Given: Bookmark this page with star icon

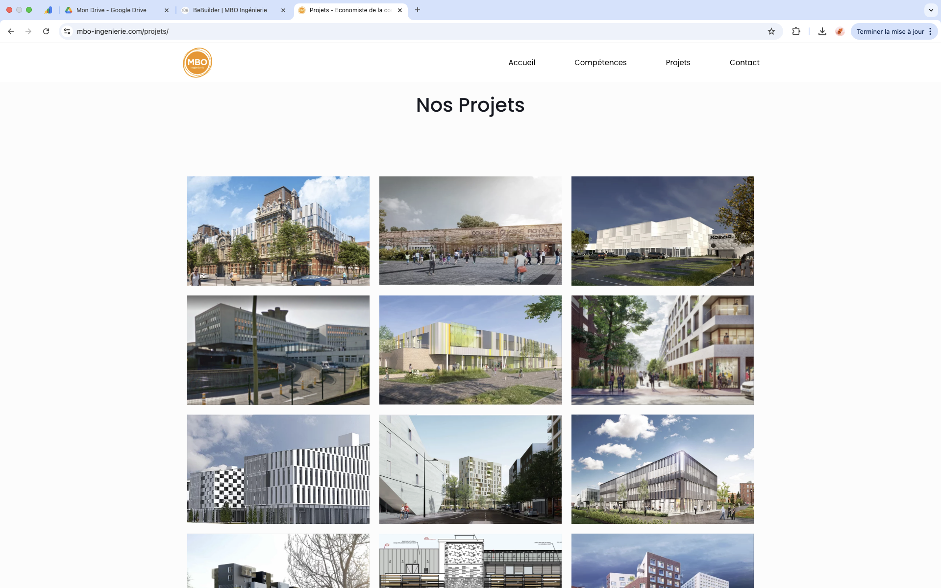Looking at the screenshot, I should coord(771,31).
